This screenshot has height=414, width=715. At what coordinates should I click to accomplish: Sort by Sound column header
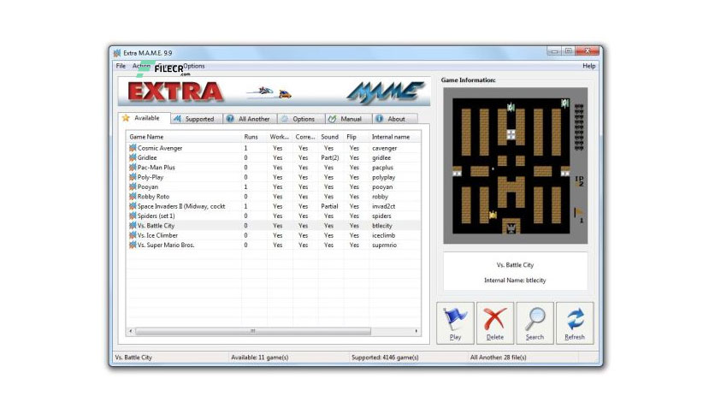[331, 137]
